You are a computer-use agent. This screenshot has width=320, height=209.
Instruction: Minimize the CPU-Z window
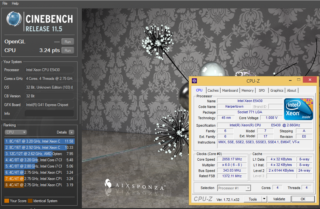[290, 80]
